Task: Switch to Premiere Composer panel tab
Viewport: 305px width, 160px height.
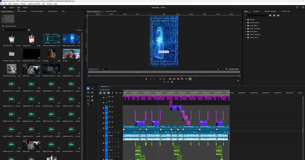Action: 37,11
